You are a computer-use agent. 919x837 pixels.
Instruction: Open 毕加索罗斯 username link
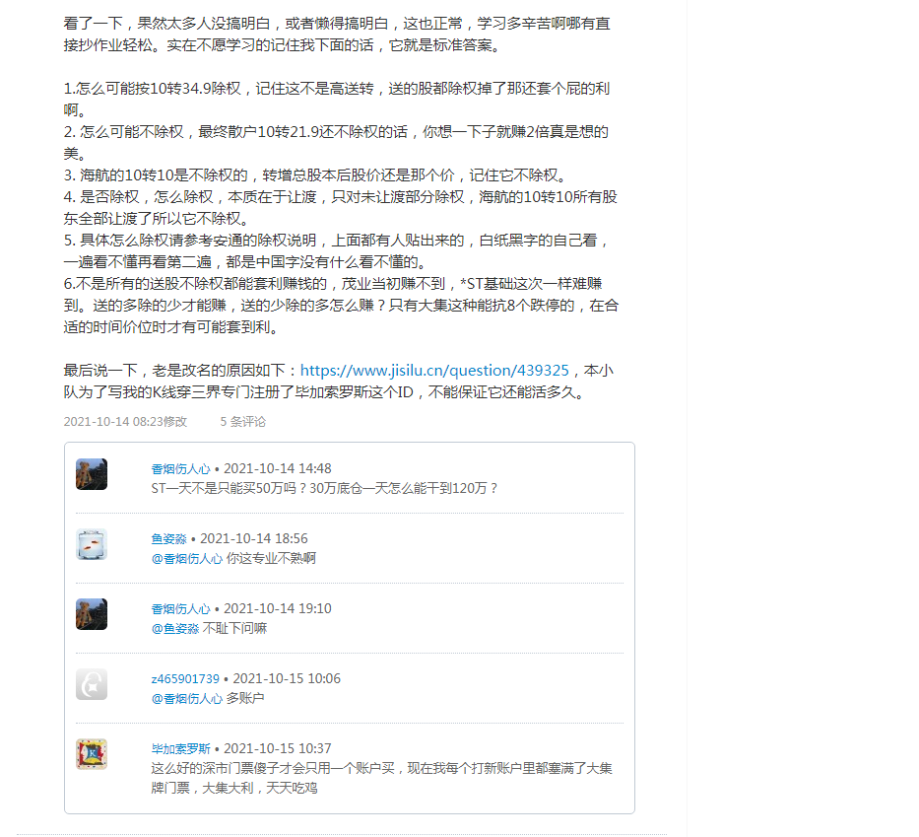pyautogui.click(x=180, y=748)
